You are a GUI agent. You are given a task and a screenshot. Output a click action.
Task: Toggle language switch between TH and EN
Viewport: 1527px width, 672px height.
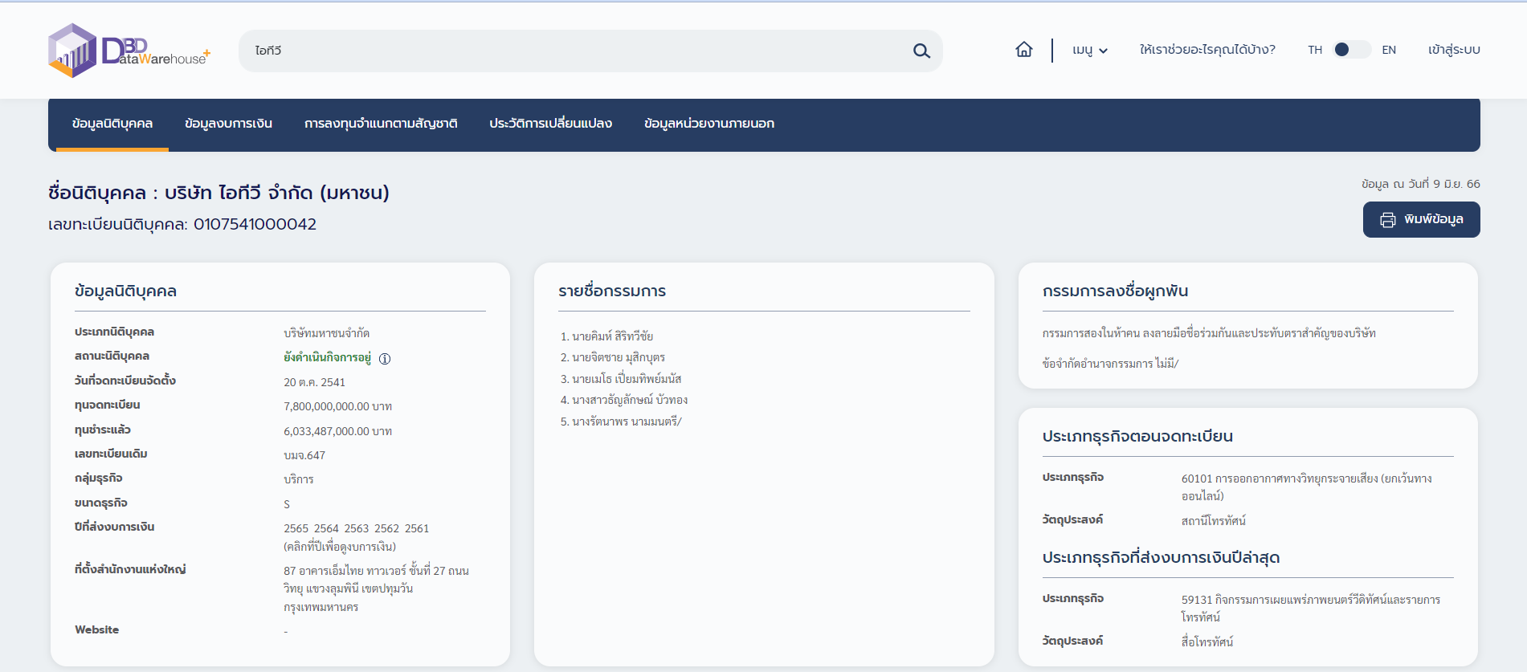pyautogui.click(x=1351, y=50)
